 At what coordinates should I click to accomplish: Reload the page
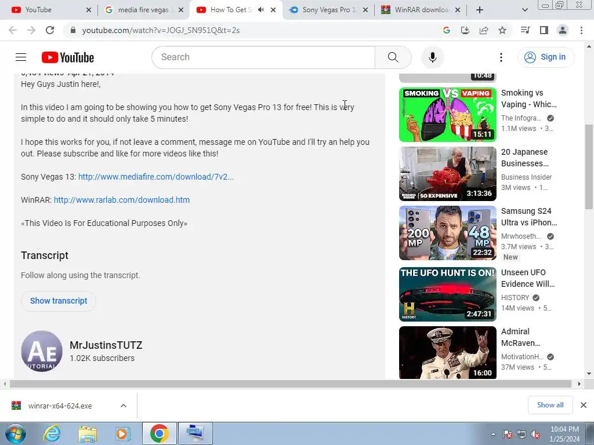point(50,30)
